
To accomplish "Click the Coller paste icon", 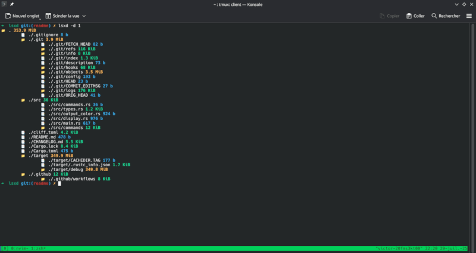I will point(409,16).
